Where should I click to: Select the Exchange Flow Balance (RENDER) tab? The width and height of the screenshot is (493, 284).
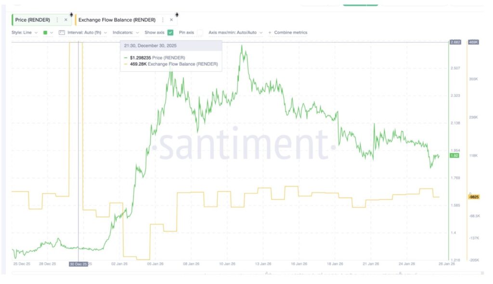[x=117, y=20]
